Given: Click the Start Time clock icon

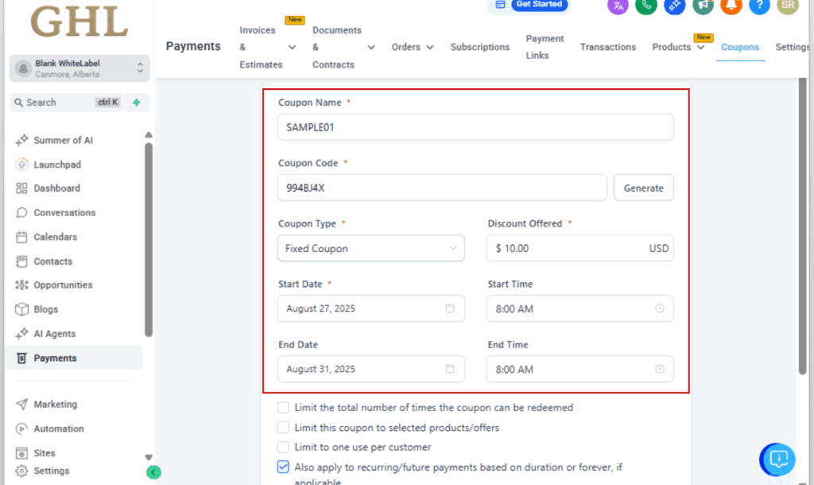Looking at the screenshot, I should (659, 308).
